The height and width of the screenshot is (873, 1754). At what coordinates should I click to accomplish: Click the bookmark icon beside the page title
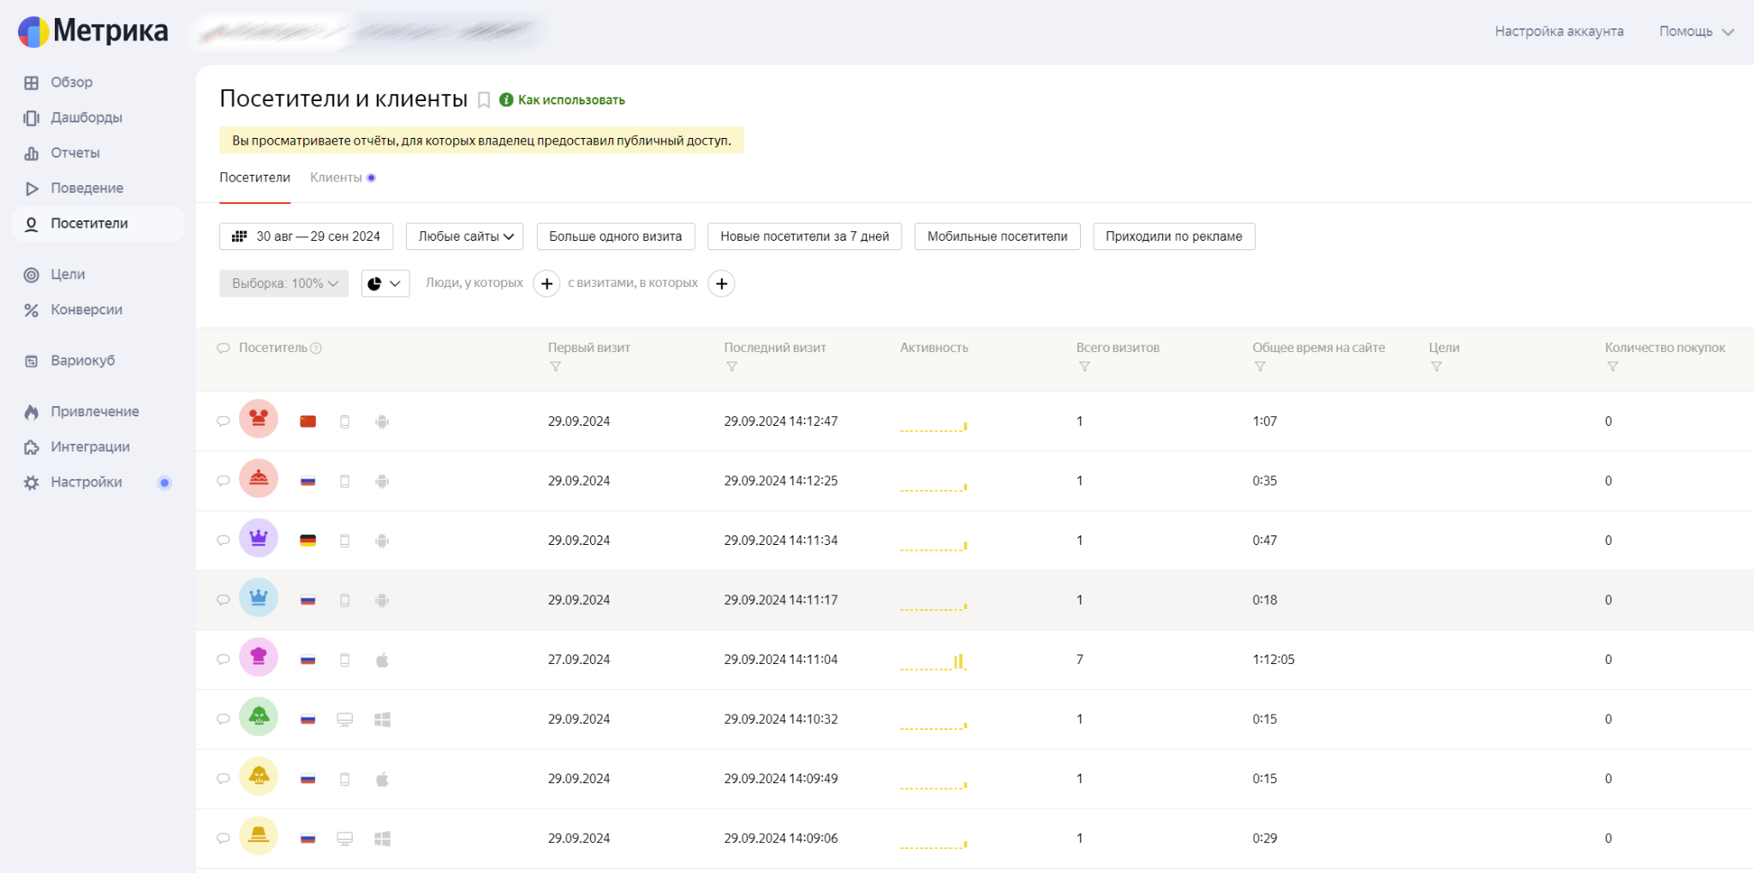[x=484, y=100]
